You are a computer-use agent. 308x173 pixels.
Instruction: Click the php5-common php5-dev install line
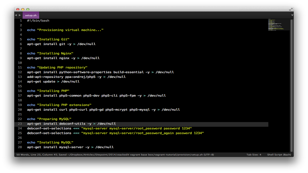click(x=97, y=95)
